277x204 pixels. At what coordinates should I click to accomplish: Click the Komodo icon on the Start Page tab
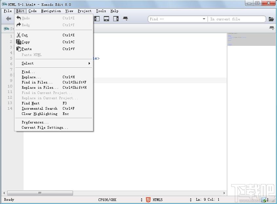7,28
